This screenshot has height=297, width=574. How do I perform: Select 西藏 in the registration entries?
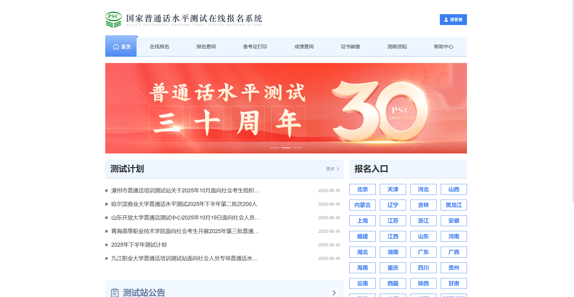(393, 283)
